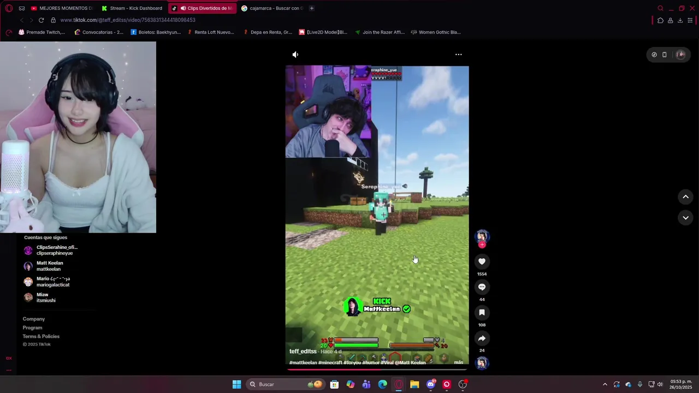Viewport: 699px width, 393px height.
Task: Open Discord from the taskbar
Action: coord(431,384)
